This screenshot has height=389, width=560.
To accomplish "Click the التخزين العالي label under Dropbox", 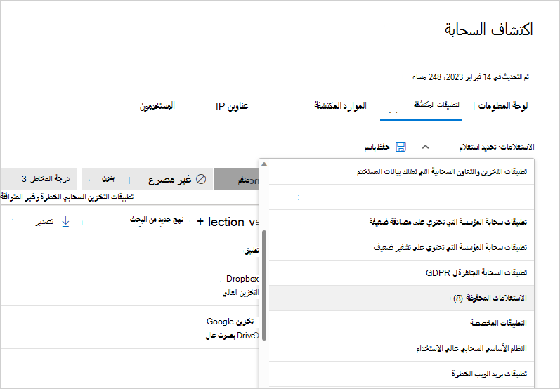I will pos(241,293).
